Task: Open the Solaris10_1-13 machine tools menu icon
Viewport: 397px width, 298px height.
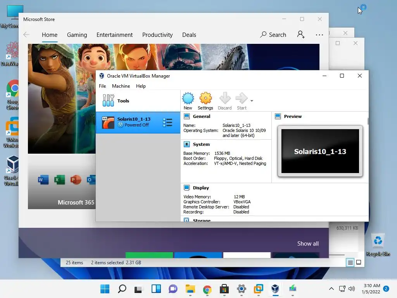Action: 167,122
